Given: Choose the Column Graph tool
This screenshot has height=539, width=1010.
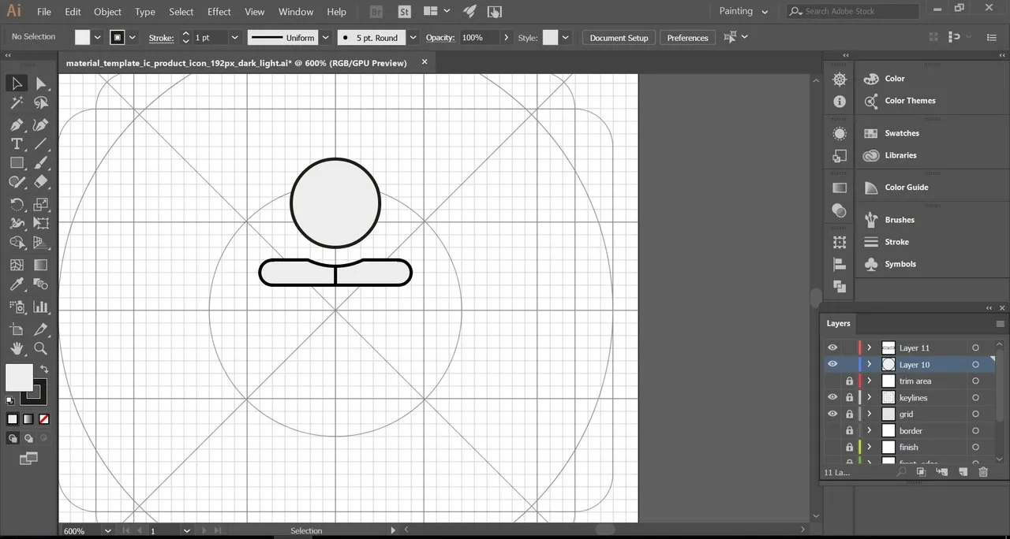Looking at the screenshot, I should pyautogui.click(x=41, y=307).
